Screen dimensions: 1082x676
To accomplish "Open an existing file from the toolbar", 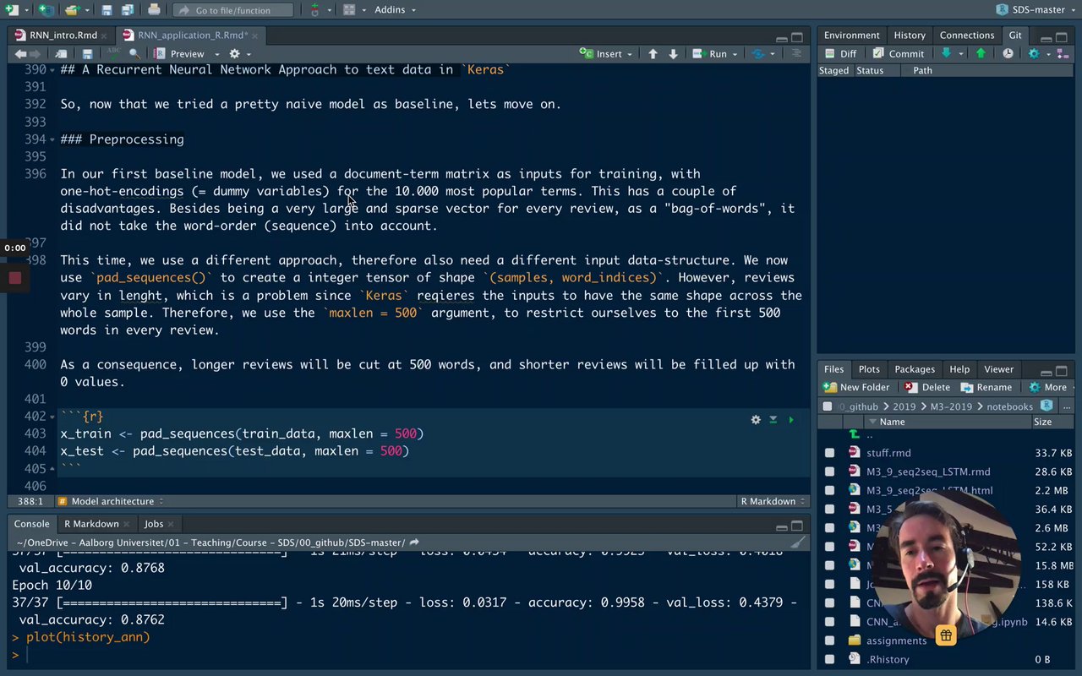I will [x=72, y=10].
